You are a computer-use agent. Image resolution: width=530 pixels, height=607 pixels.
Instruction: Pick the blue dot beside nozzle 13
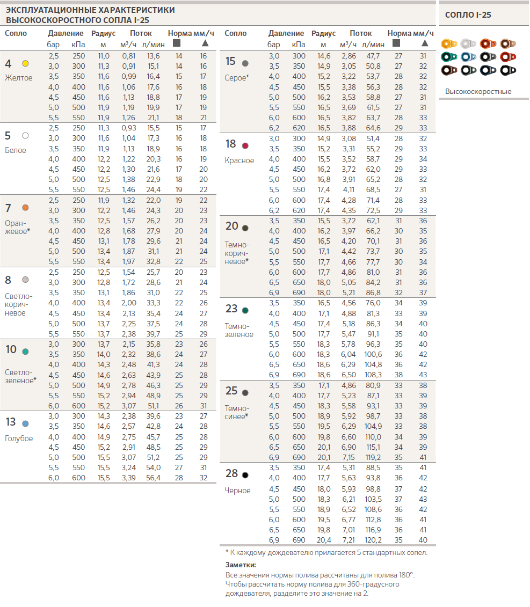tap(26, 424)
